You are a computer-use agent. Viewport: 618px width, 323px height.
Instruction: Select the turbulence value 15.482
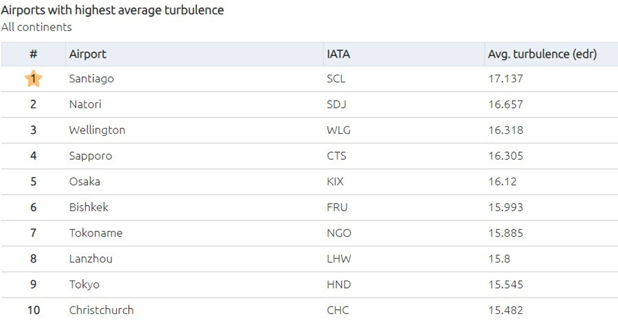pos(505,310)
